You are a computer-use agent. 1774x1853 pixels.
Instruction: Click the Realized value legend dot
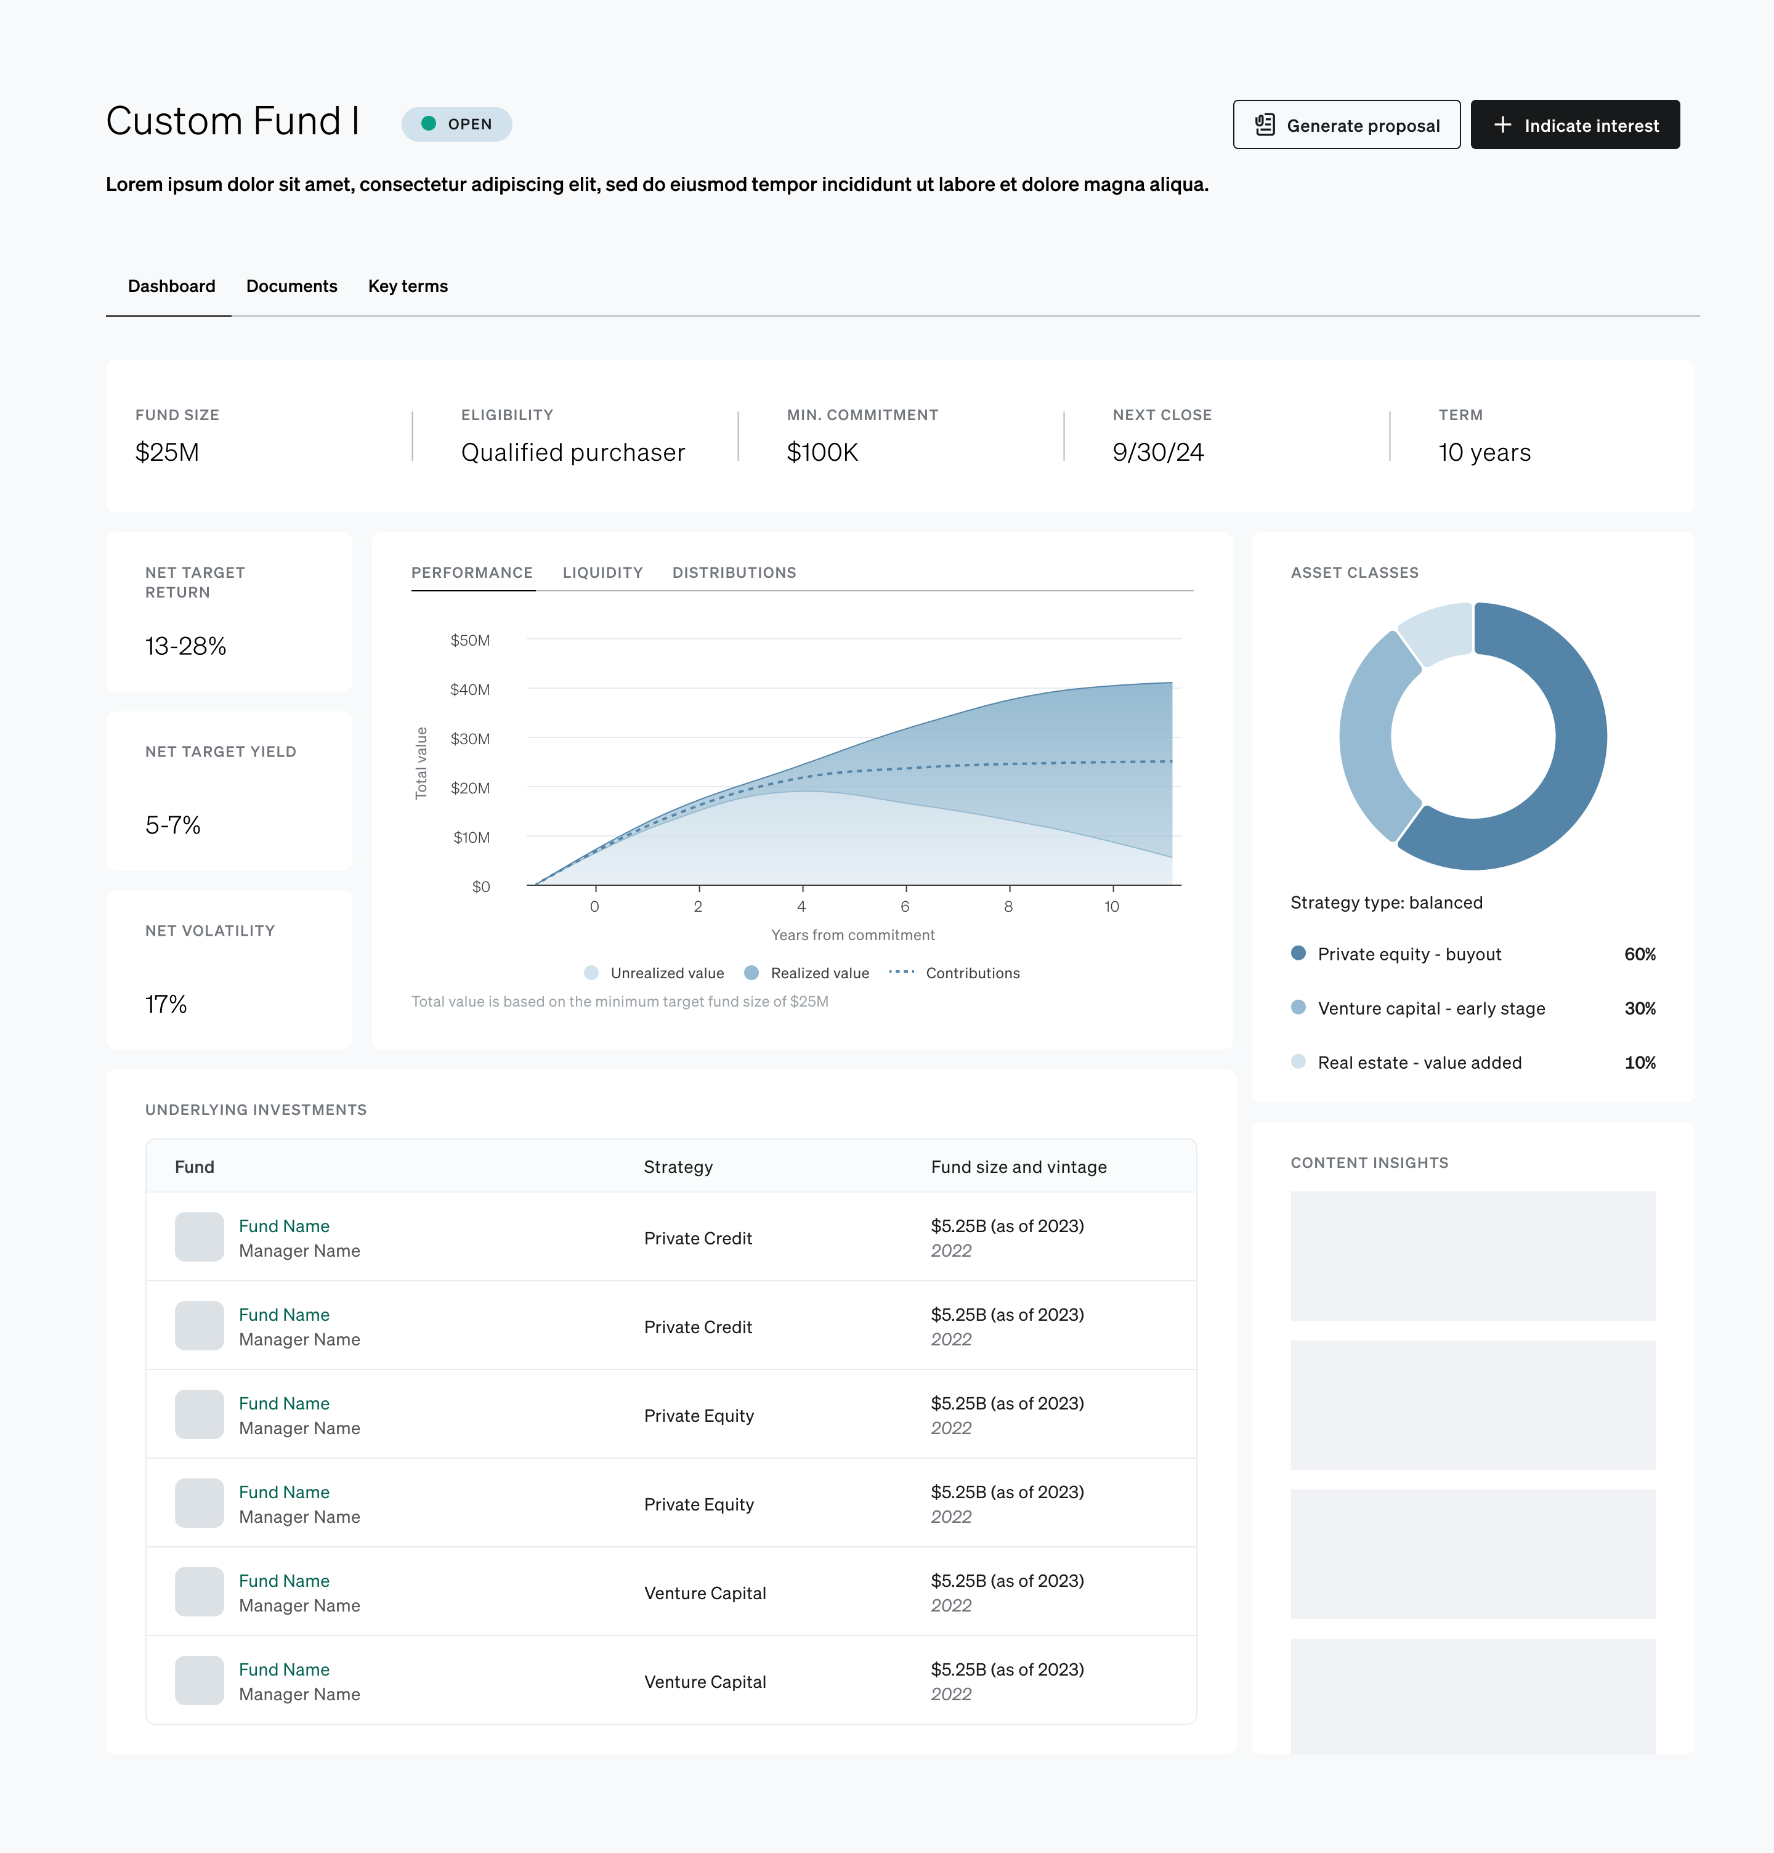click(751, 973)
